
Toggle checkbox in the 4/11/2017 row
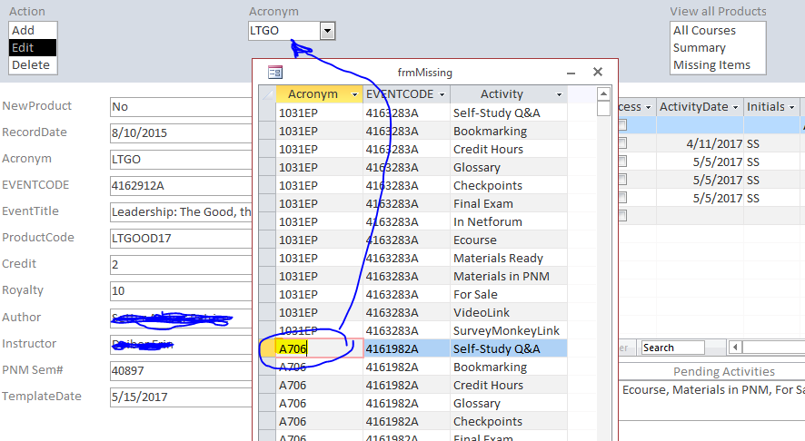coord(622,143)
